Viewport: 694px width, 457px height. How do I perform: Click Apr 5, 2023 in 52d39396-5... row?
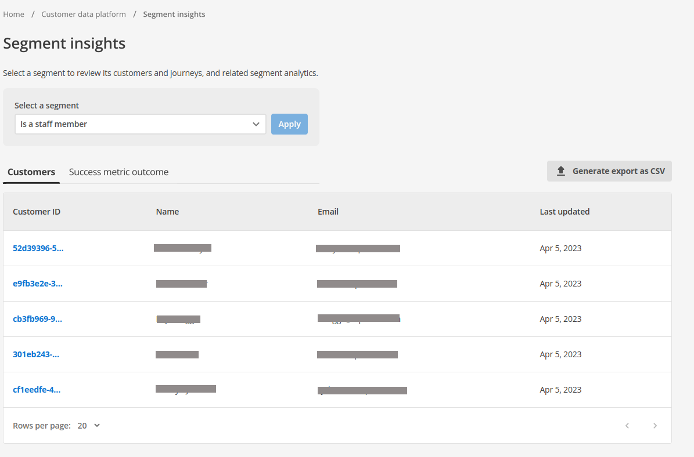(560, 248)
